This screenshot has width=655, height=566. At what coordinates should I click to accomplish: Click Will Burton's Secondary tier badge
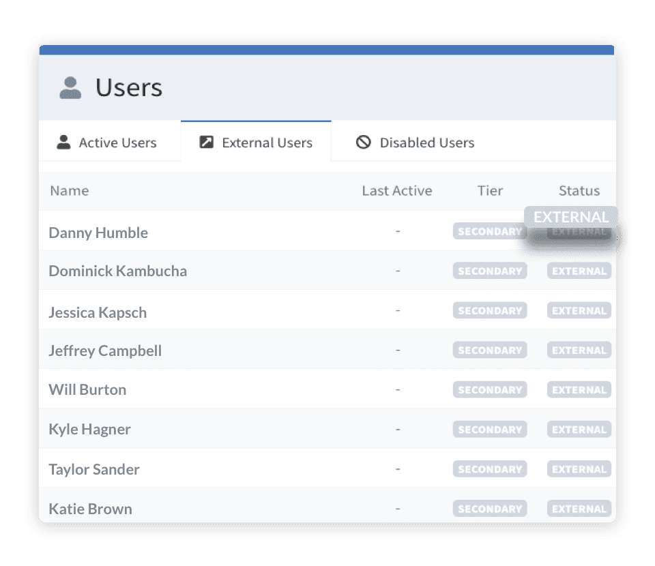(x=489, y=390)
